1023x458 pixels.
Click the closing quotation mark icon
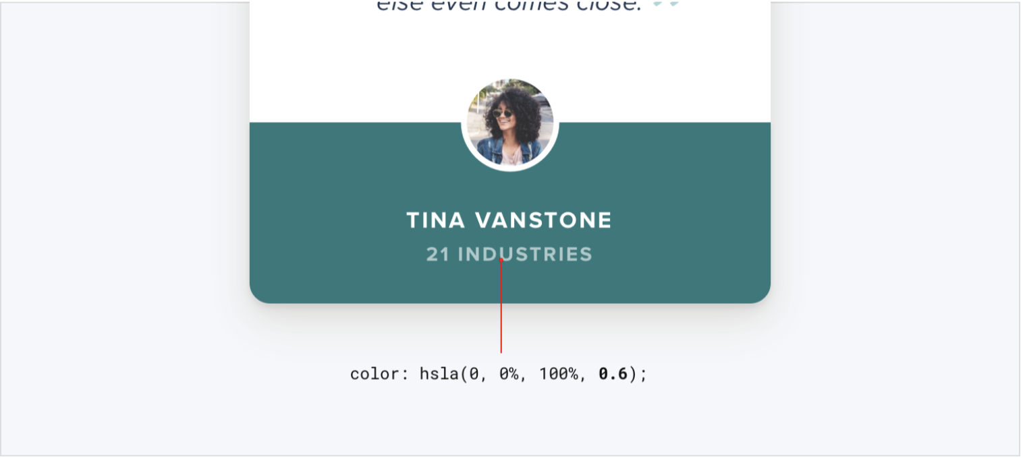pyautogui.click(x=666, y=5)
